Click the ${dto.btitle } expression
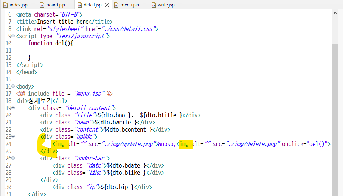The height and width of the screenshot is (196, 343). click(161, 115)
